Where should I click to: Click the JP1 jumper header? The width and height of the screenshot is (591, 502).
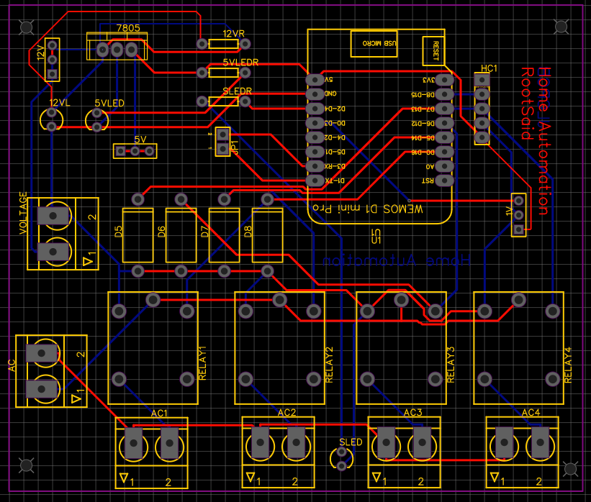click(223, 140)
